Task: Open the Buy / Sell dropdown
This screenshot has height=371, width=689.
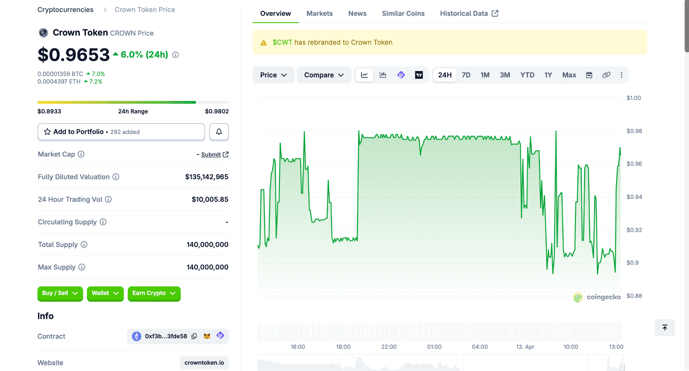Action: pyautogui.click(x=60, y=293)
